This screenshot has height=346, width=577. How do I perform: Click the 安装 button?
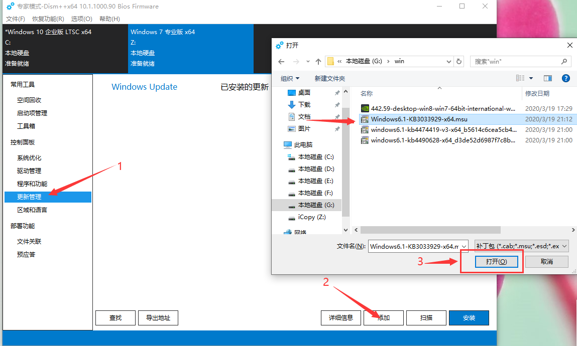tap(469, 318)
